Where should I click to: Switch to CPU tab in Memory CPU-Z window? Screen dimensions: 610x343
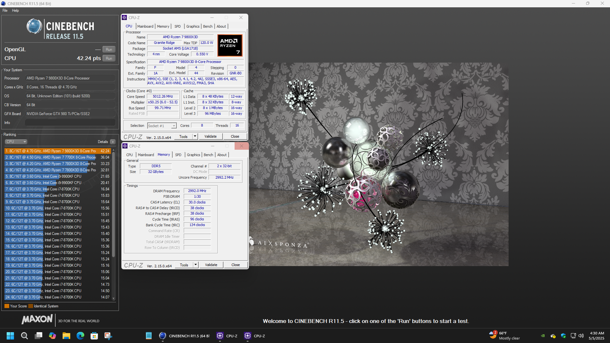pyautogui.click(x=130, y=155)
